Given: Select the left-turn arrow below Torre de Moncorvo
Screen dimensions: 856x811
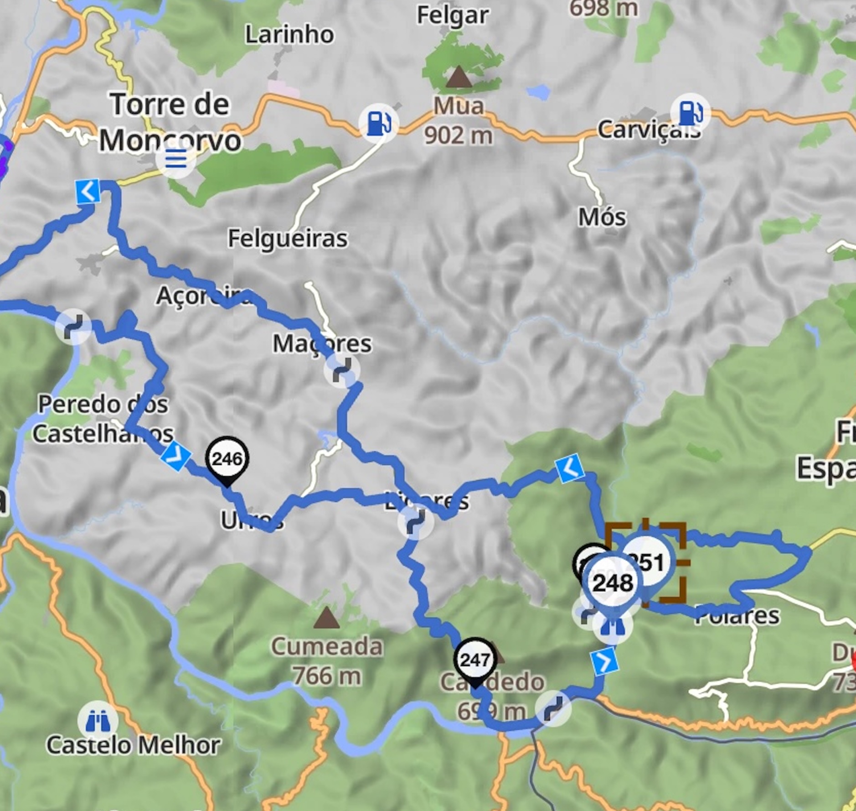Looking at the screenshot, I should tap(88, 191).
